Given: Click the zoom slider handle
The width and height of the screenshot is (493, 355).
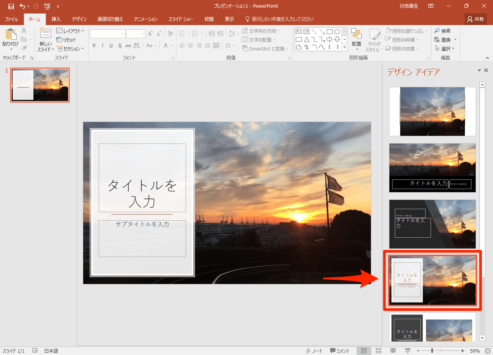Looking at the screenshot, I should tap(432, 351).
